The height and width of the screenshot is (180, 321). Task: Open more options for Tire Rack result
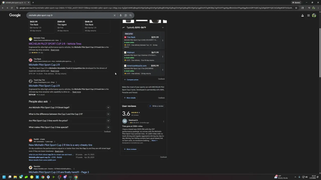tap(74, 61)
